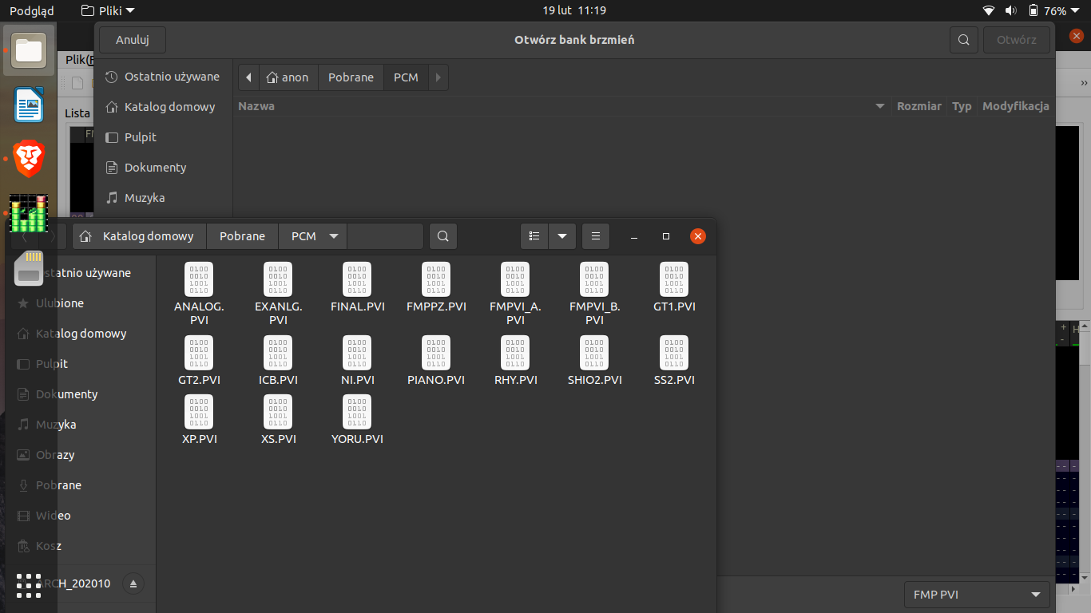Activate search in the Otwórz bank brzmień dialog
This screenshot has height=613, width=1091.
tap(963, 39)
